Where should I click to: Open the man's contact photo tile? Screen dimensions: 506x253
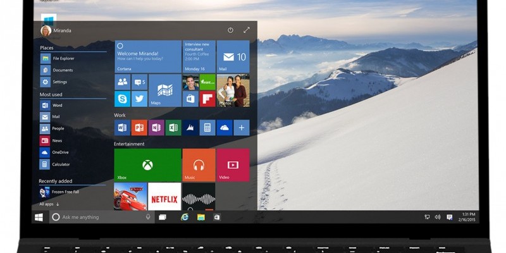pyautogui.click(x=190, y=82)
